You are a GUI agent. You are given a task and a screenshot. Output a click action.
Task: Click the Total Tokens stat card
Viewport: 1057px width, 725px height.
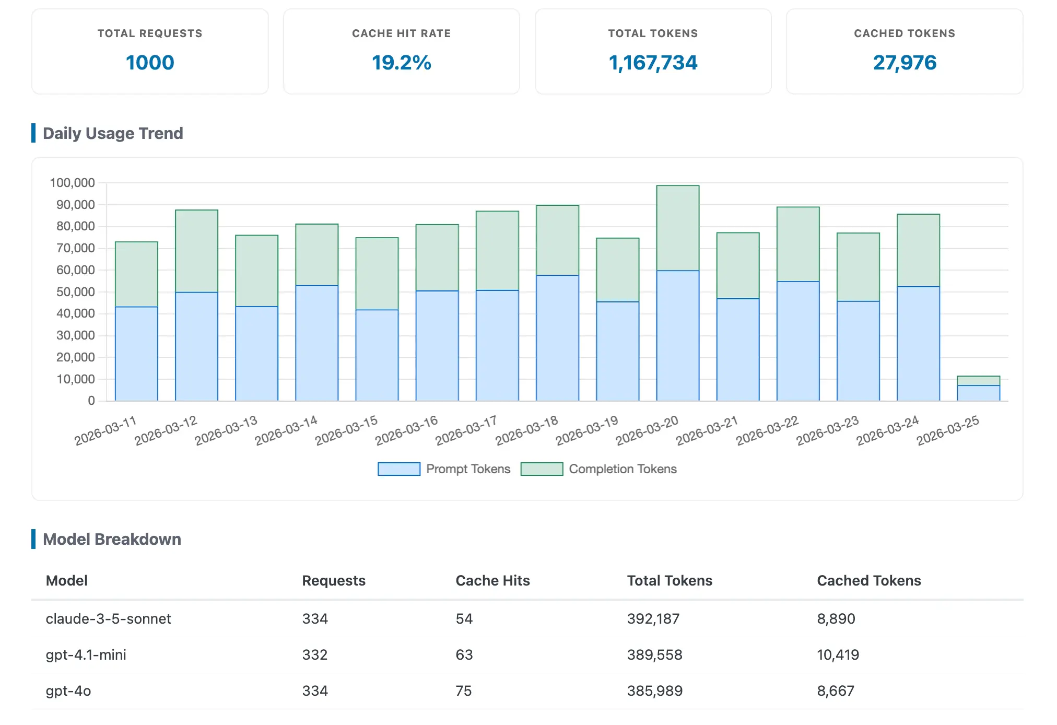click(653, 51)
